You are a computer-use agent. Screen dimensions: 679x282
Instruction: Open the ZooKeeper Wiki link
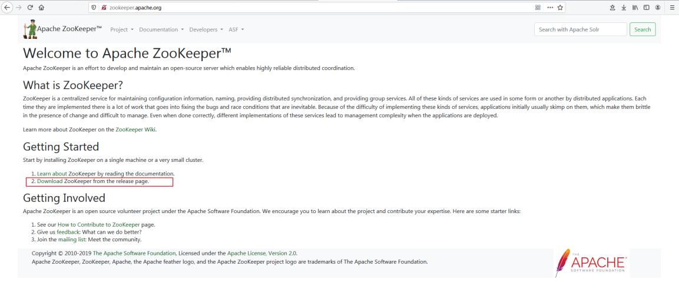[x=135, y=129]
